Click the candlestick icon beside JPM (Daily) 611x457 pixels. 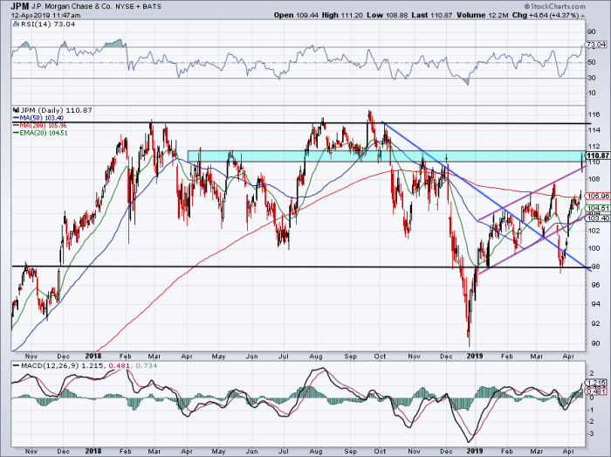click(x=16, y=110)
